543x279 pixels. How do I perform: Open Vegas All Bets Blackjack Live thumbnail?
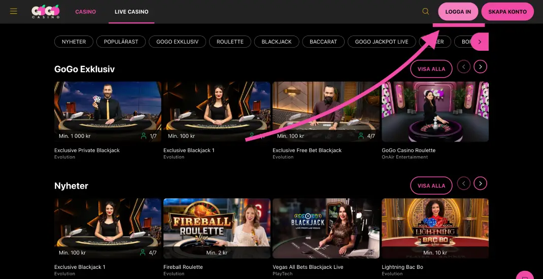pos(326,228)
